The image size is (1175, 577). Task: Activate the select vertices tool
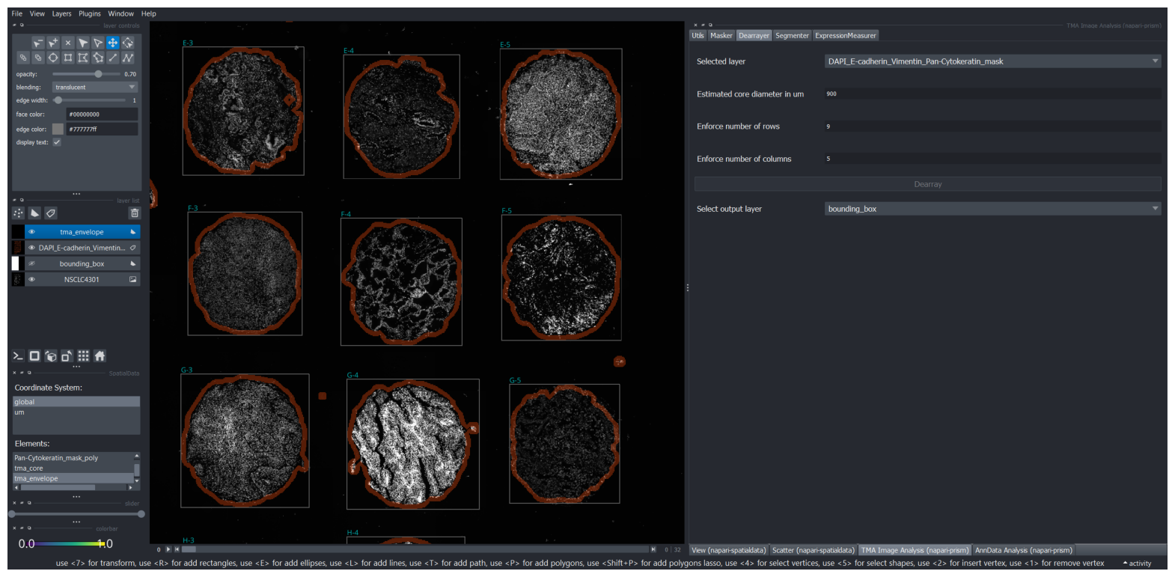pyautogui.click(x=98, y=43)
